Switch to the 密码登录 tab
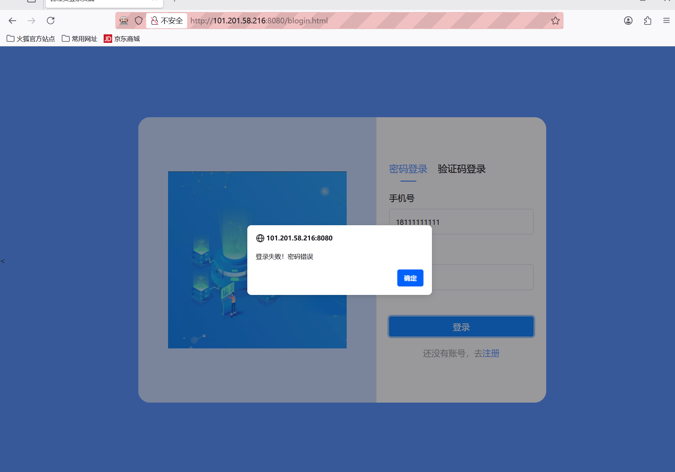This screenshot has height=472, width=675. [x=408, y=169]
